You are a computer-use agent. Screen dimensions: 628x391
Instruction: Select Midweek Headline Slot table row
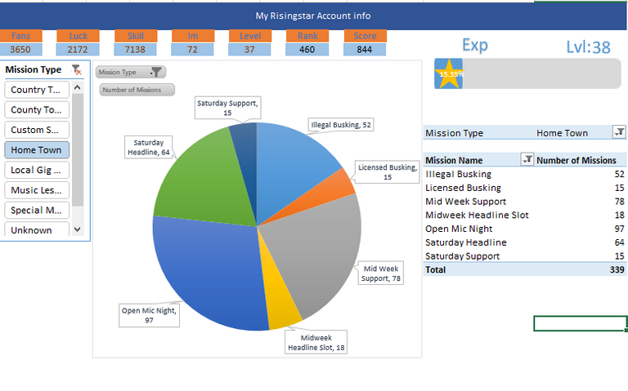[x=525, y=215]
